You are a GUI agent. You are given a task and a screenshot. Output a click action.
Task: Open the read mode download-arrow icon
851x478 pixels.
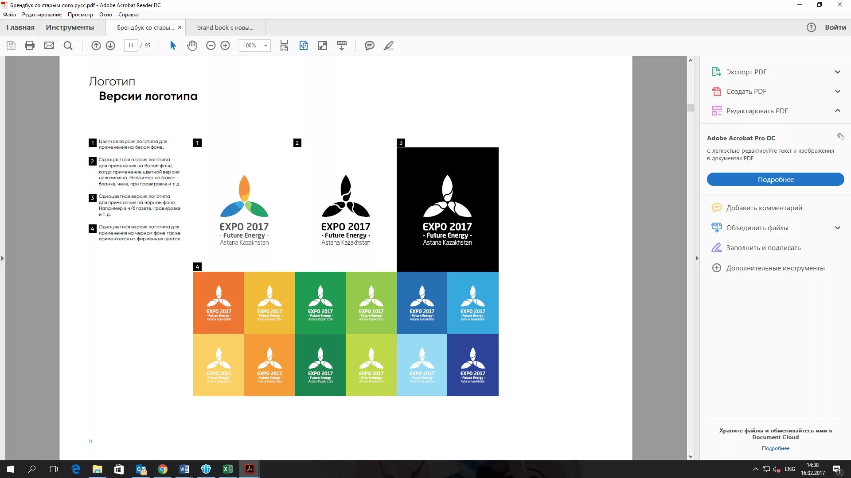342,46
